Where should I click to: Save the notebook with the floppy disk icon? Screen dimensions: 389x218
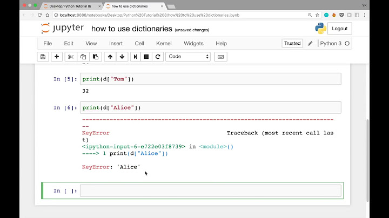click(x=43, y=57)
